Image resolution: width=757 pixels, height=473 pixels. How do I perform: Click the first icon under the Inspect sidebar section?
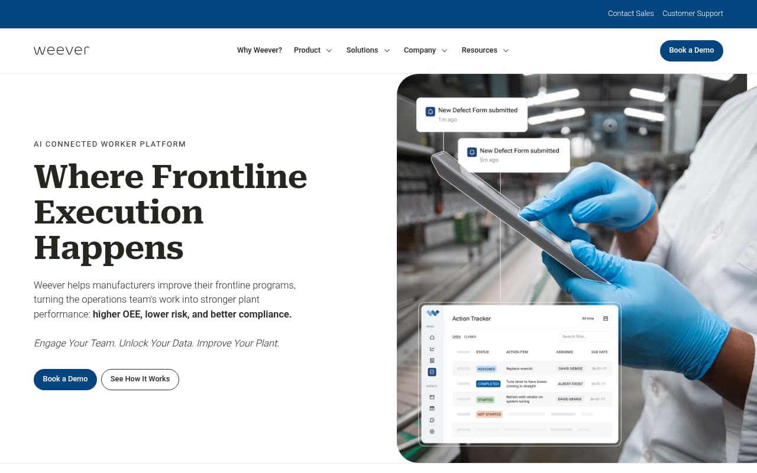pyautogui.click(x=432, y=397)
